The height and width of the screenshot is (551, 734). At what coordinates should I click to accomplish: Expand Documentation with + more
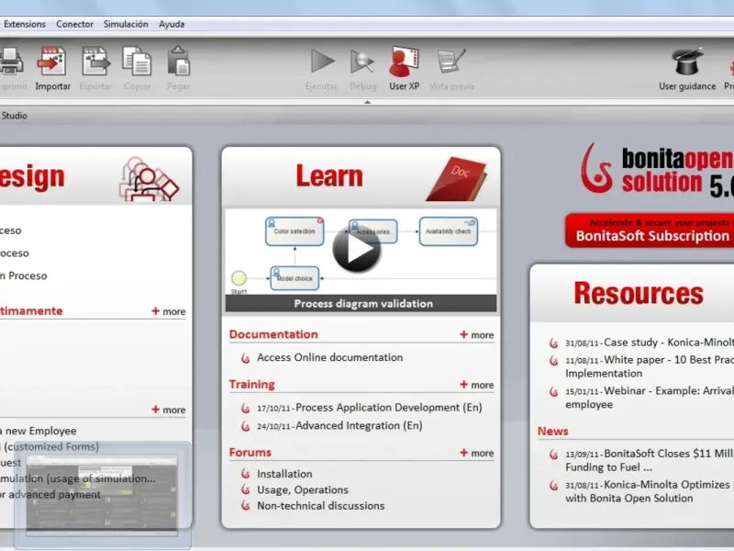[476, 335]
